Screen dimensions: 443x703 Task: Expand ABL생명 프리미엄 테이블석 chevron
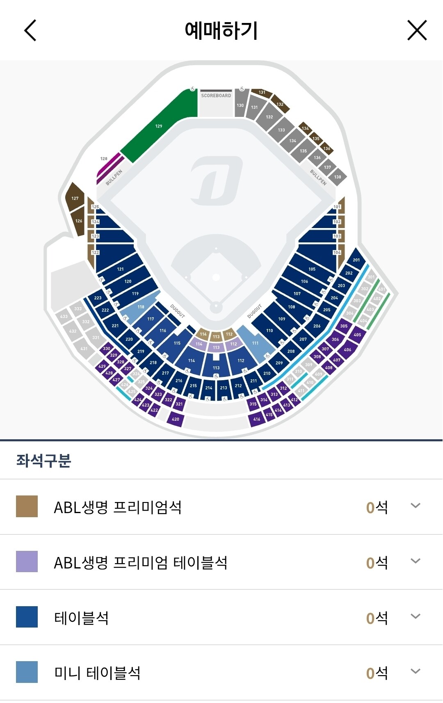[415, 561]
